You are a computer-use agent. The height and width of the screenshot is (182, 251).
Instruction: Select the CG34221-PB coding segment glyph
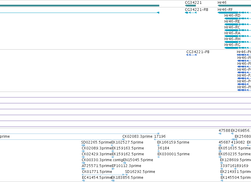point(191,55)
